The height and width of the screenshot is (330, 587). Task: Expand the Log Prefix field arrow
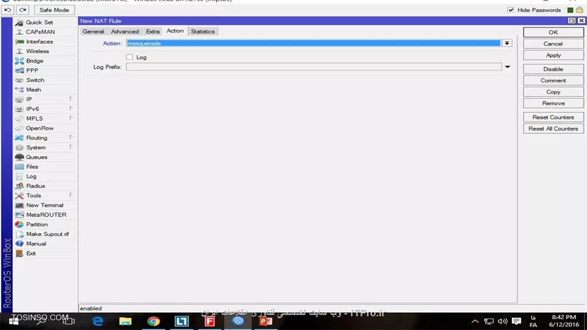pos(508,67)
